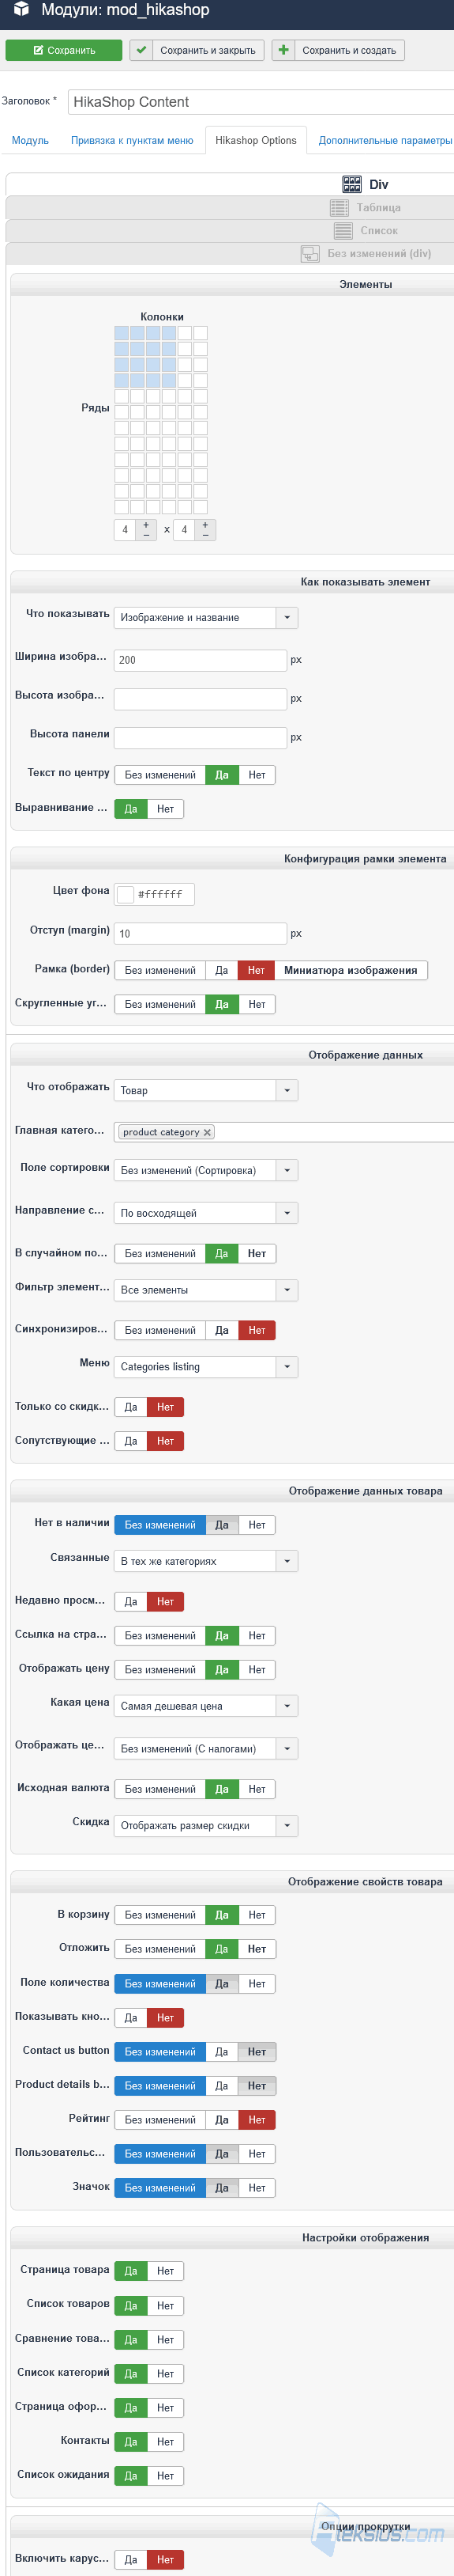This screenshot has height=2576, width=454.
Task: Open the Что показывать dropdown
Action: pyautogui.click(x=205, y=618)
